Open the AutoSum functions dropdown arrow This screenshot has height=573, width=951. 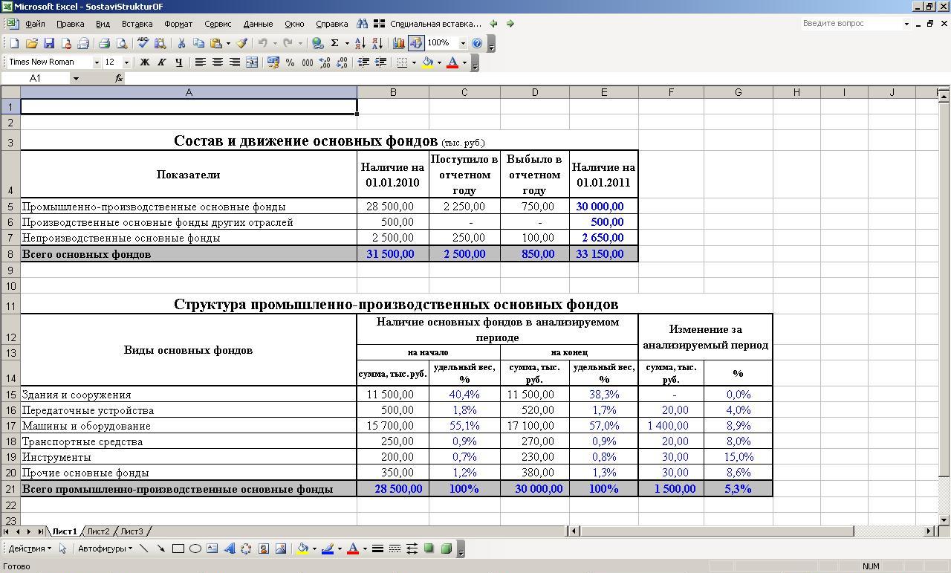(x=347, y=44)
